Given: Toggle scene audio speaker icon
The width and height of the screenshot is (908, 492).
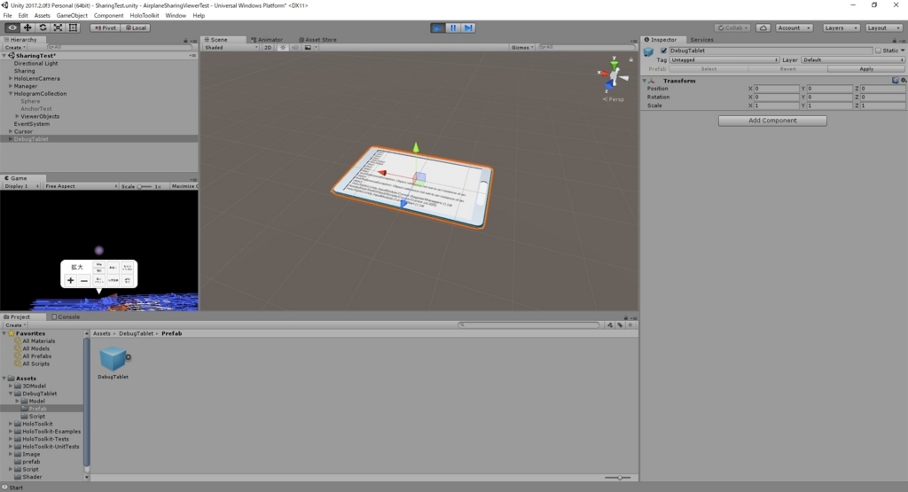Looking at the screenshot, I should (294, 48).
